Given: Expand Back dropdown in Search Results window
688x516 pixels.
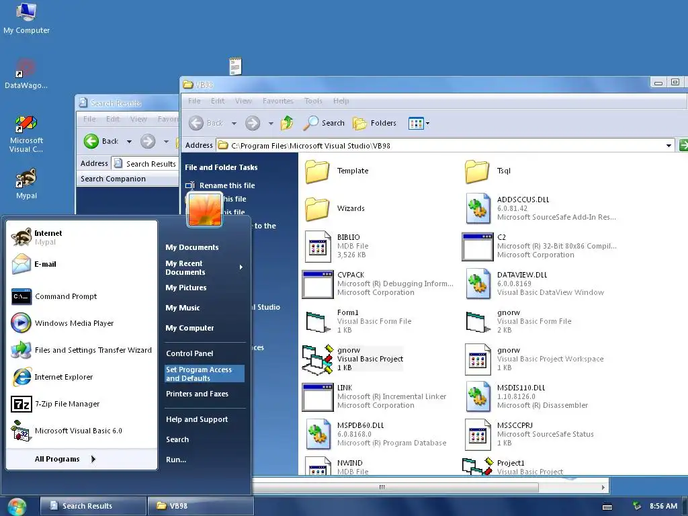Looking at the screenshot, I should click(129, 141).
